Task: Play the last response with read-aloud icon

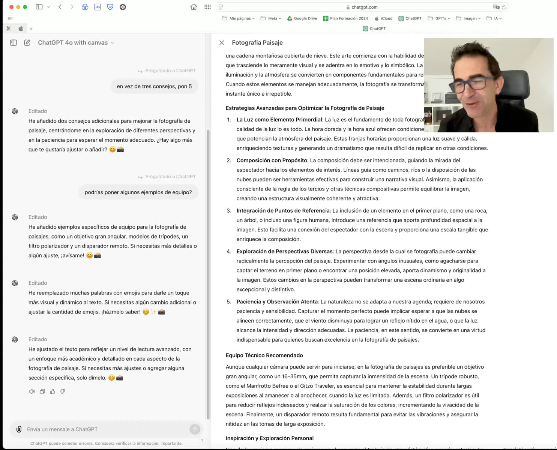Action: point(32,391)
